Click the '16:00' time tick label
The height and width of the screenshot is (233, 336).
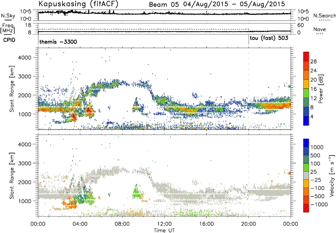pyautogui.click(x=206, y=224)
